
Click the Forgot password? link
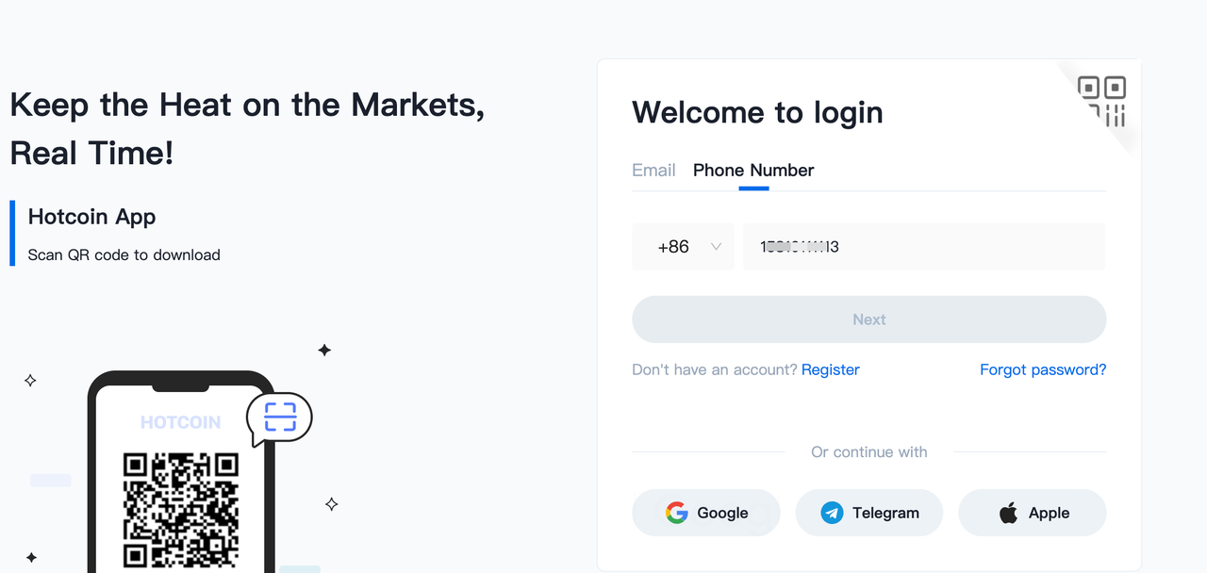tap(1043, 369)
